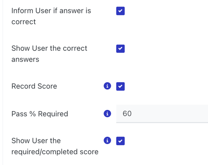Select the value 60 in pass percentage
The width and height of the screenshot is (208, 165).
click(127, 113)
